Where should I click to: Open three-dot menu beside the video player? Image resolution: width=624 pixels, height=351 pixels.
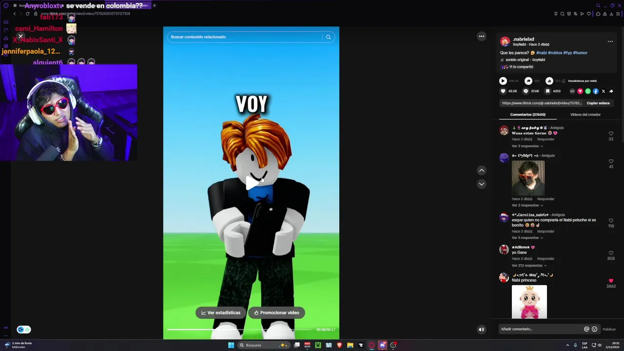point(482,36)
